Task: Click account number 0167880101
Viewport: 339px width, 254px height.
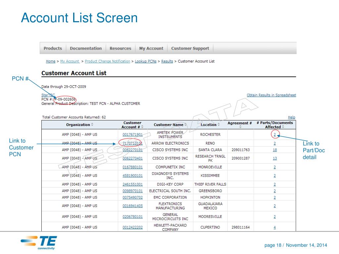Action: [x=132, y=167]
